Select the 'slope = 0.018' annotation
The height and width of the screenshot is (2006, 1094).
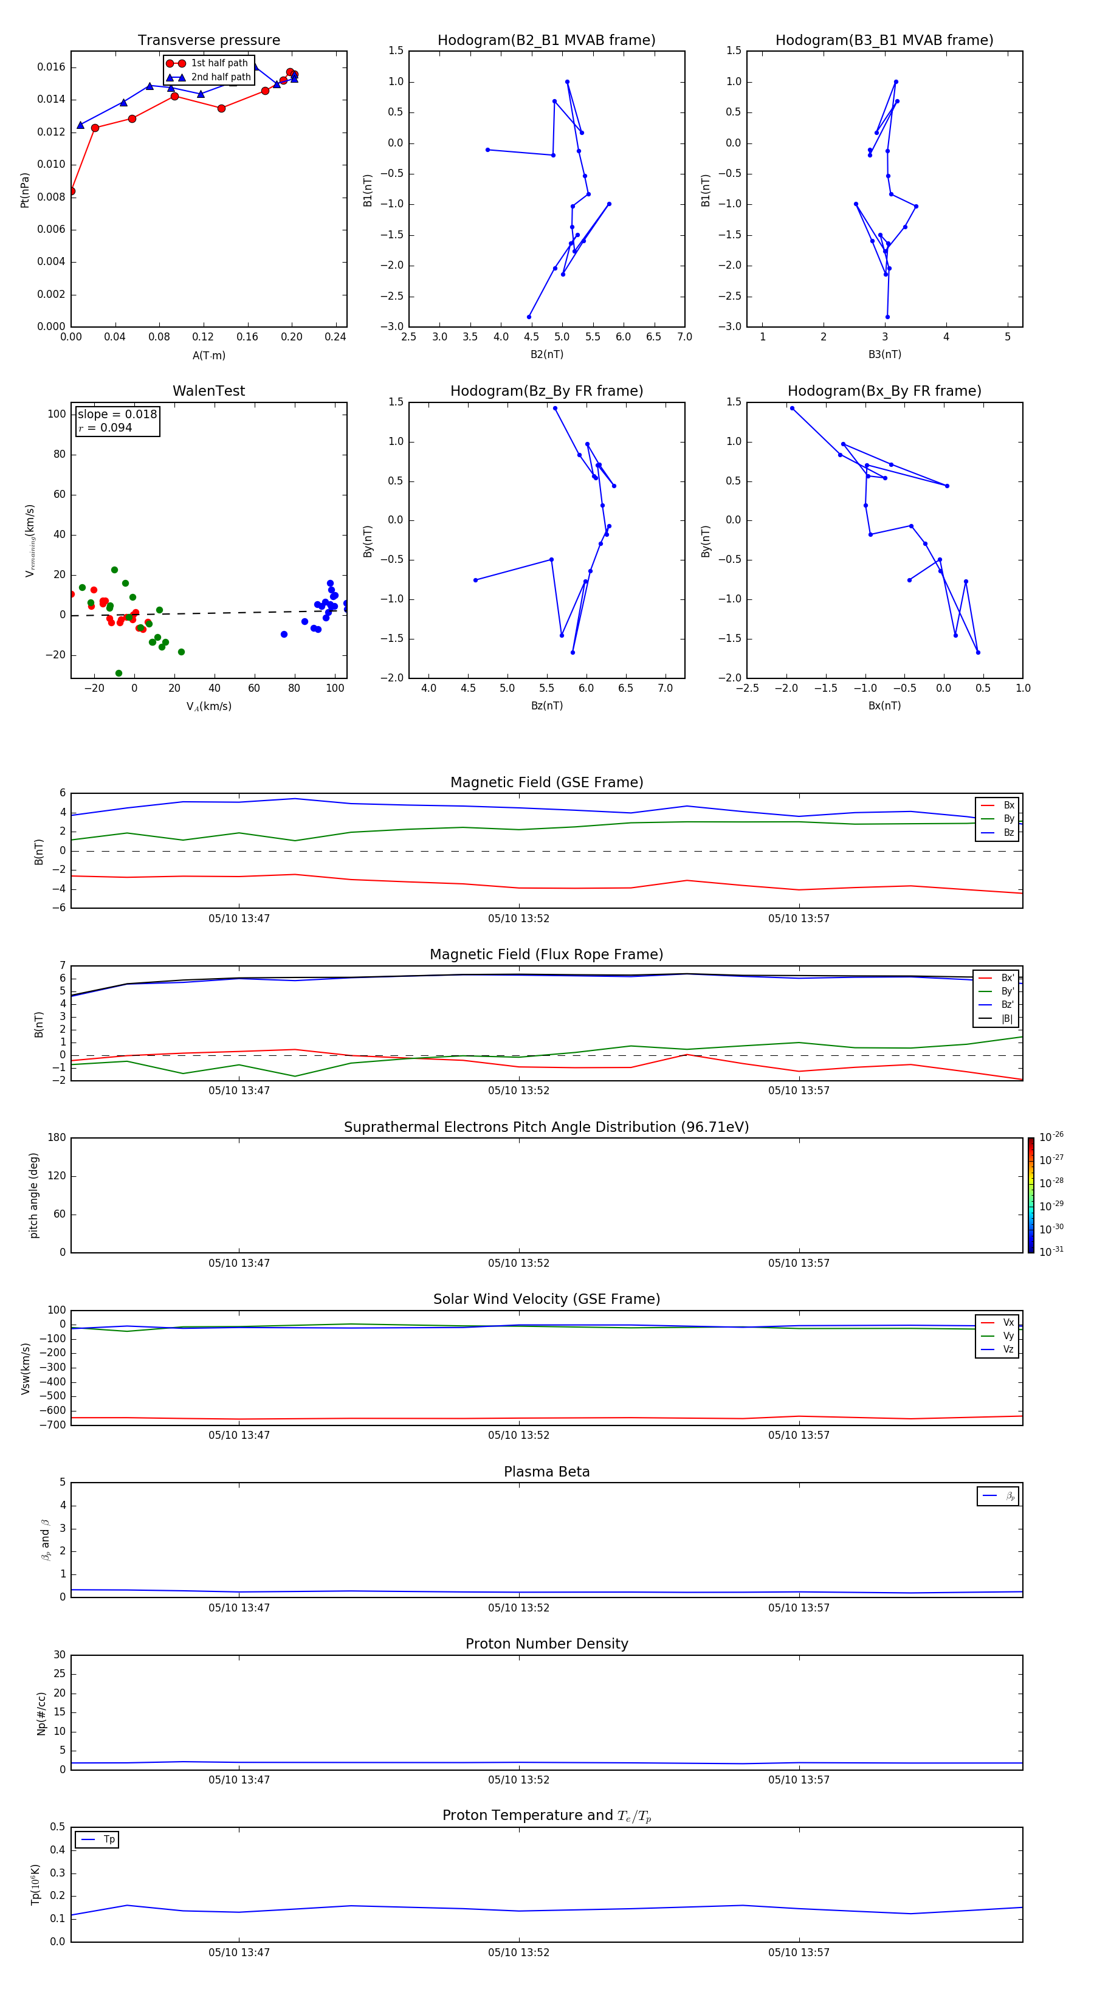click(117, 415)
